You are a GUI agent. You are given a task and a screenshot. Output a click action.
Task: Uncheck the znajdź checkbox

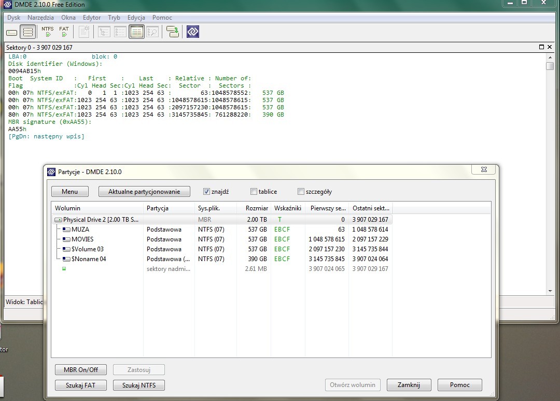click(x=206, y=192)
